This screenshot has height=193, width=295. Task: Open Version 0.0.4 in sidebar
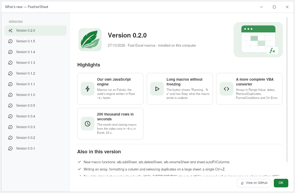35,116
